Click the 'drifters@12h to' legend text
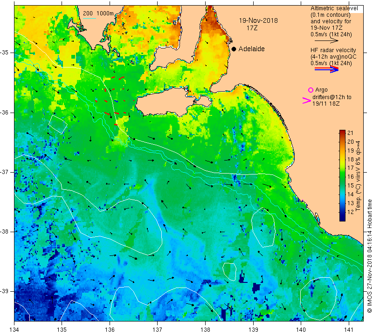This screenshot has width=373, height=335. tap(332, 97)
